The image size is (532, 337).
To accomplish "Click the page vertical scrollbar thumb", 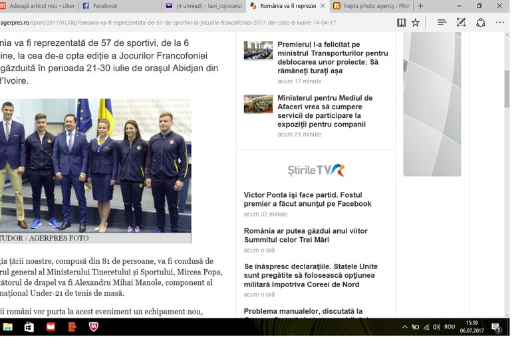I will (507, 89).
